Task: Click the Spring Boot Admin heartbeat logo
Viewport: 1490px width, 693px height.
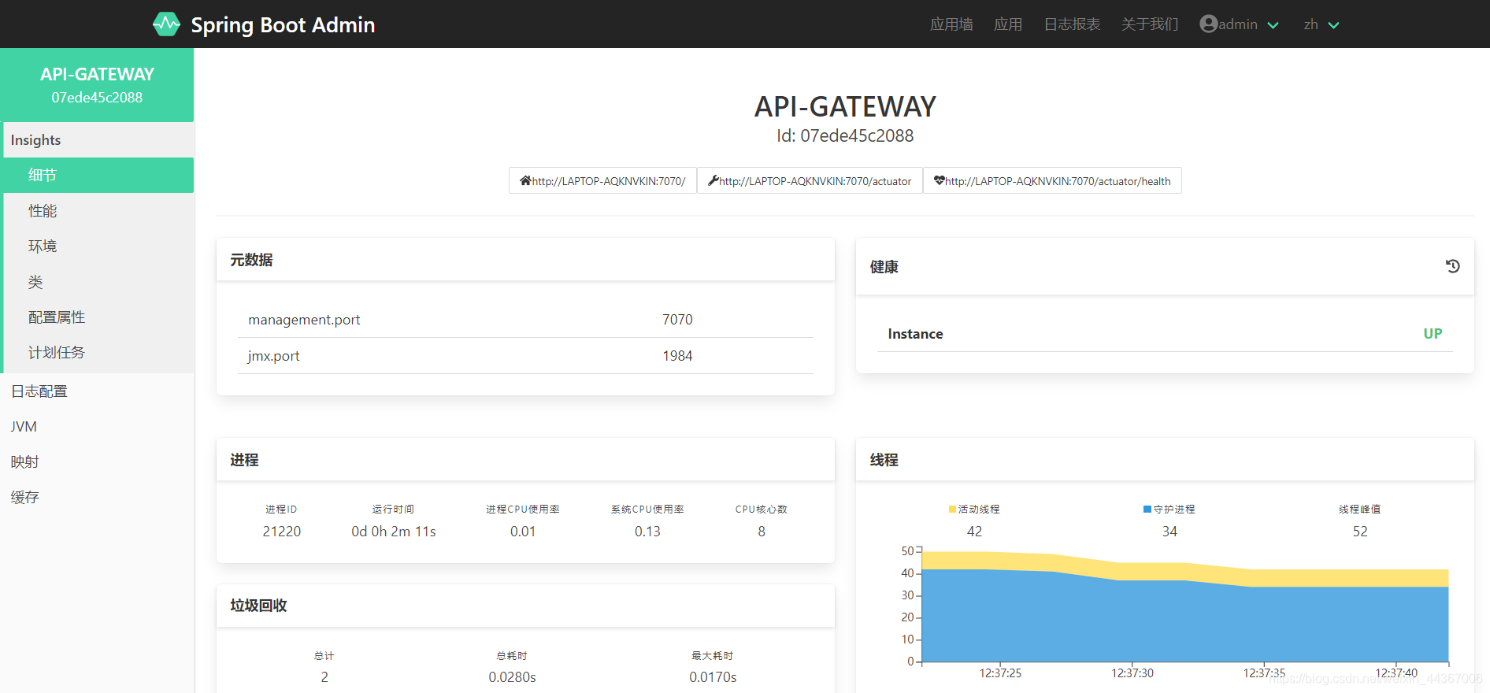Action: pos(166,24)
